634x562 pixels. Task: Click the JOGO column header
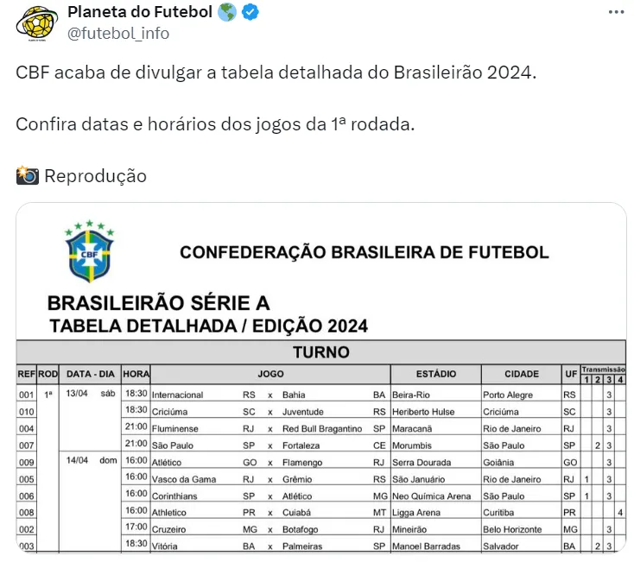[269, 375]
